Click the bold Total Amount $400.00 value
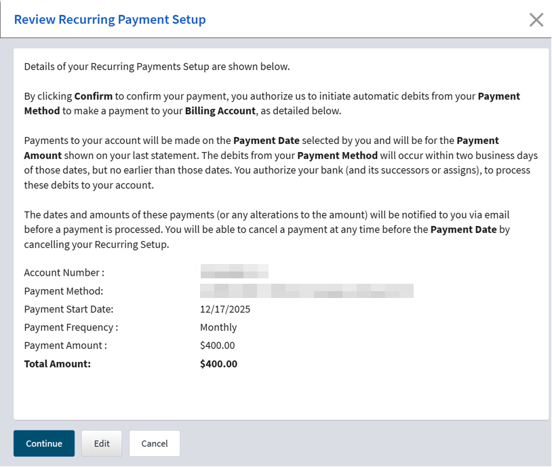The height and width of the screenshot is (467, 552). [x=219, y=363]
